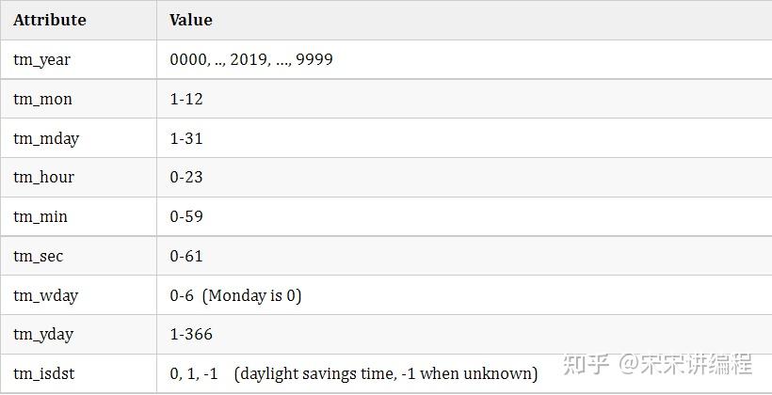Click the value 0000, .., 2019, ..., 9999
This screenshot has height=395, width=772.
click(x=251, y=59)
